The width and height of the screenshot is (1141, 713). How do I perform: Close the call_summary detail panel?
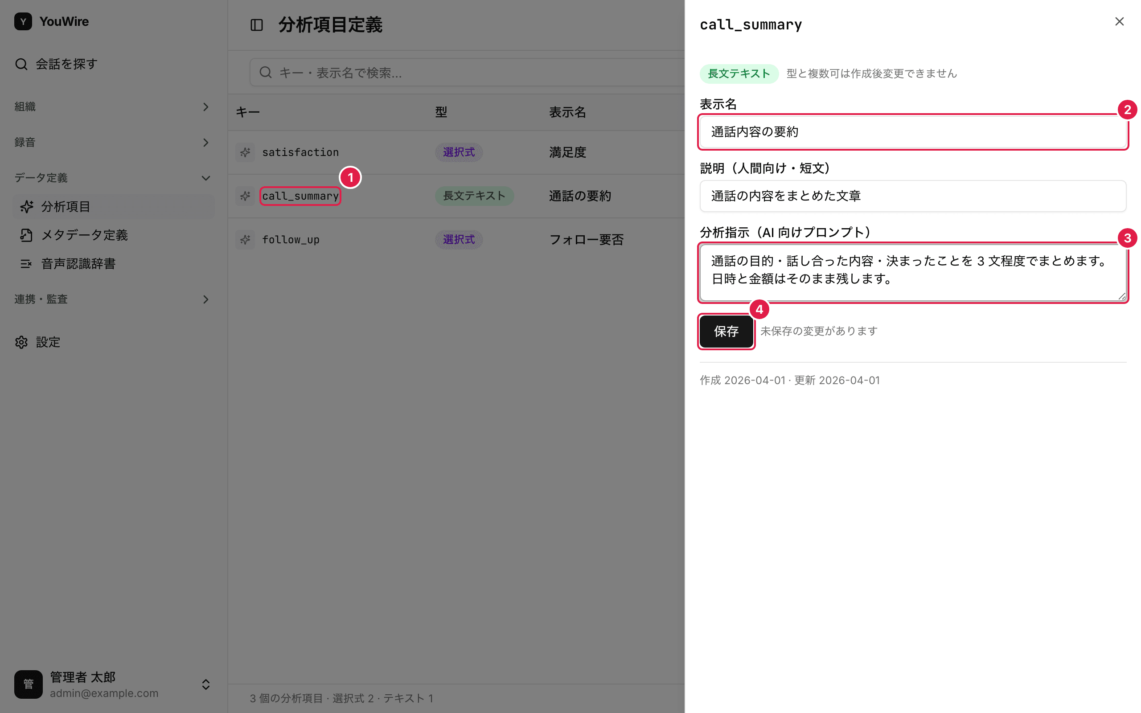1119,22
